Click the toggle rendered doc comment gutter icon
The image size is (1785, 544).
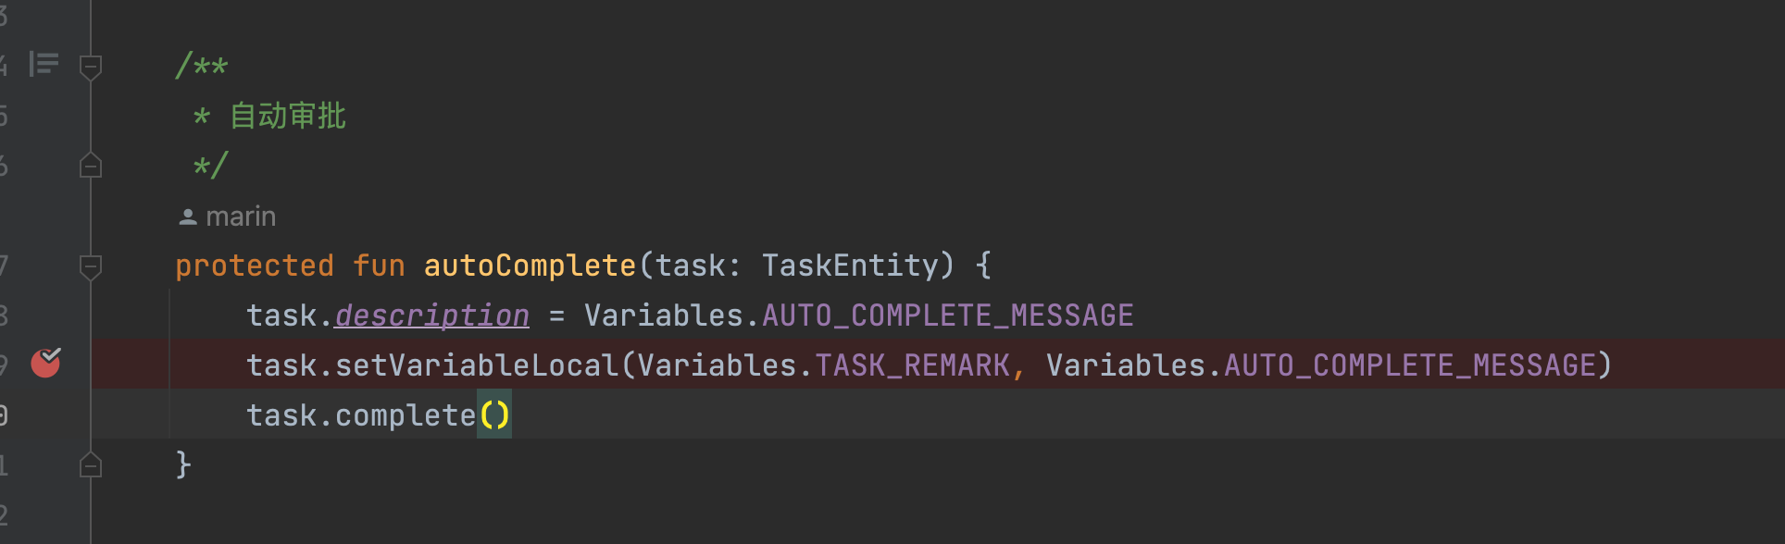pyautogui.click(x=44, y=64)
